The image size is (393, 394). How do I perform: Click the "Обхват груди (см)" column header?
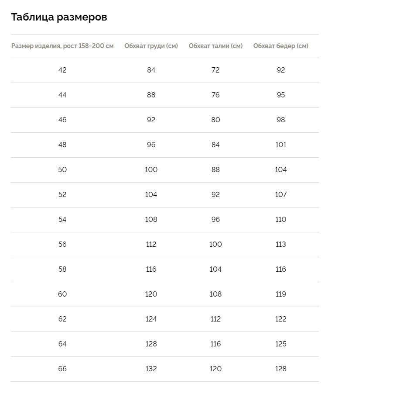point(151,46)
